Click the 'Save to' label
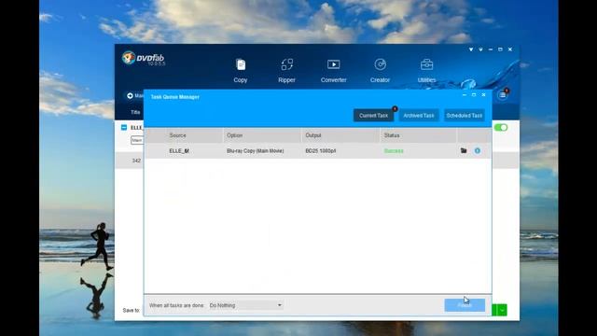Viewport: 597px width, 336px height. pyautogui.click(x=132, y=311)
